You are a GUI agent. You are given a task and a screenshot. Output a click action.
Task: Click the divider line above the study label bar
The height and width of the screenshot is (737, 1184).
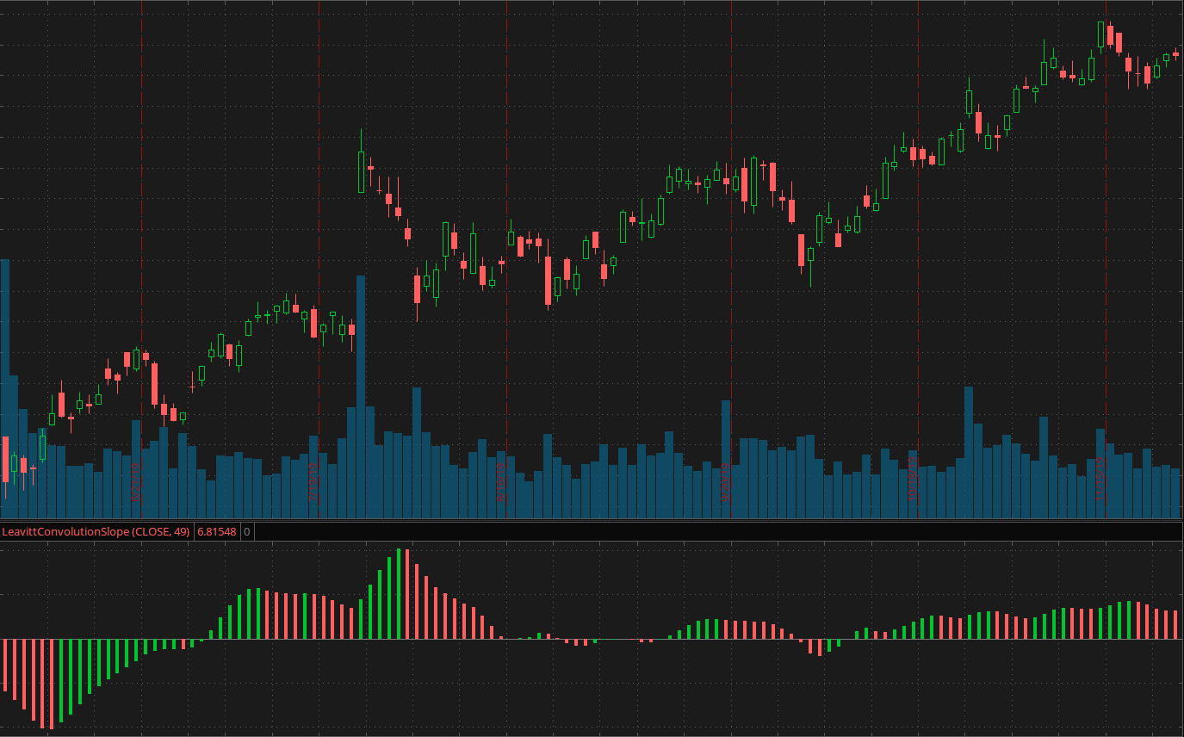pos(592,520)
